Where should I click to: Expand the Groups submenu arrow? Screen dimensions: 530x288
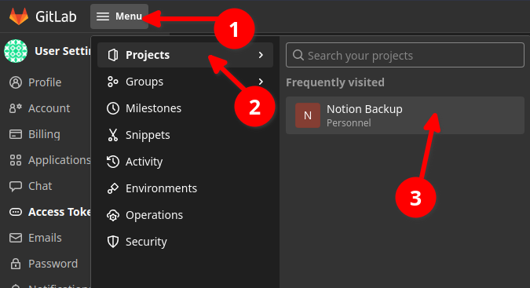261,82
